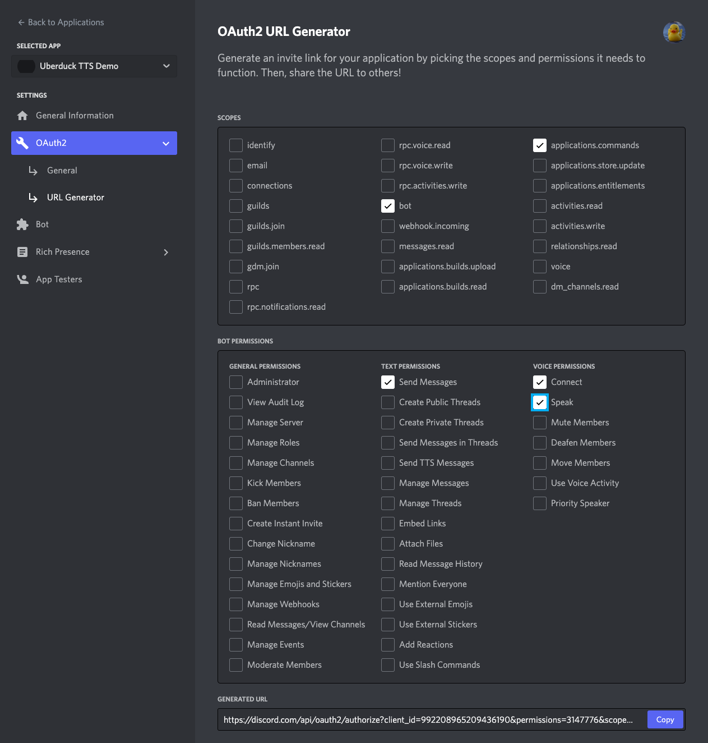This screenshot has width=708, height=743.
Task: Go to the Bot settings page
Action: click(94, 224)
